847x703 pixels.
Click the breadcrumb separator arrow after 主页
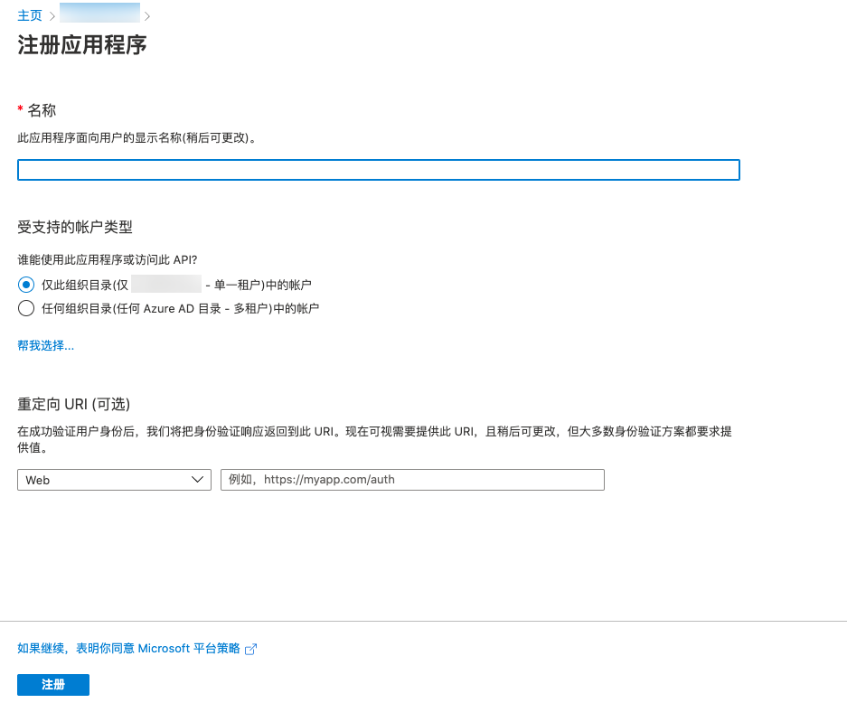(x=52, y=16)
